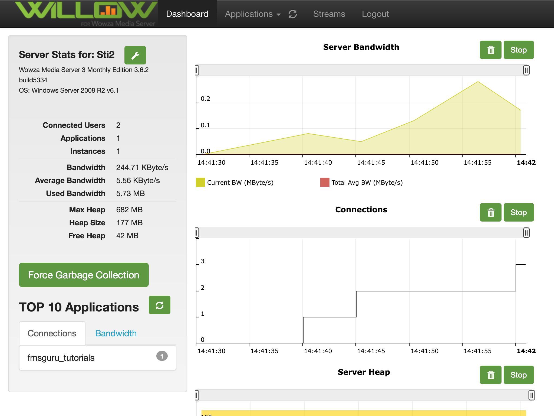The height and width of the screenshot is (416, 554).
Task: Open the Applications dropdown menu
Action: (252, 14)
